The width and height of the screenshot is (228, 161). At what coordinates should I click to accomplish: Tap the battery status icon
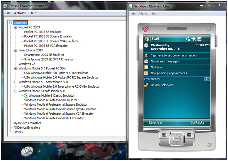[x=199, y=39]
